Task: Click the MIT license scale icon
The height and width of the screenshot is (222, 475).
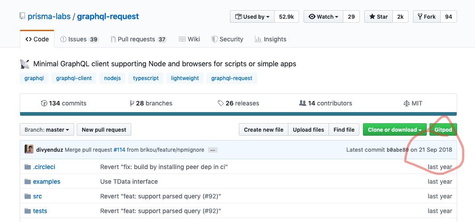Action: pyautogui.click(x=407, y=103)
